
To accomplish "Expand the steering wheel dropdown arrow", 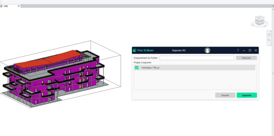I will (x=269, y=37).
